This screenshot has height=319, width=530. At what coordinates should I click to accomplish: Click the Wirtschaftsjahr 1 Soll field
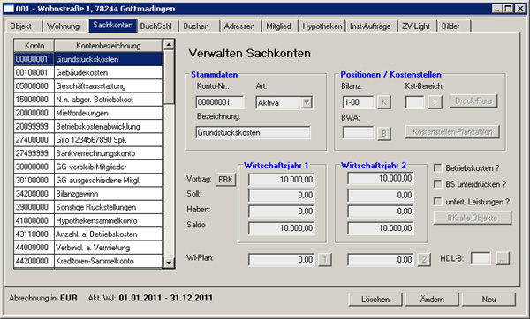pos(281,196)
